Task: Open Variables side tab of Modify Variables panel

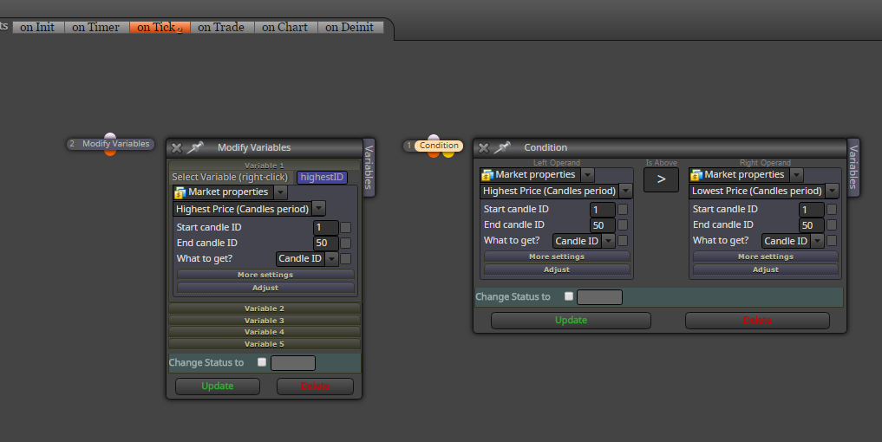Action: [x=369, y=167]
